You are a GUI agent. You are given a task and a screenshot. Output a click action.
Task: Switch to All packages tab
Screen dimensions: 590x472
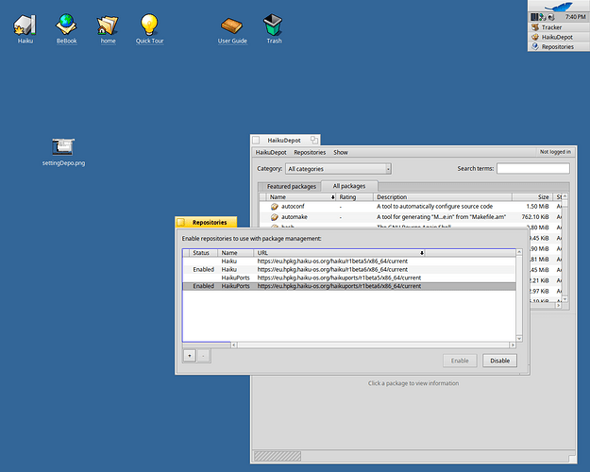pos(349,186)
